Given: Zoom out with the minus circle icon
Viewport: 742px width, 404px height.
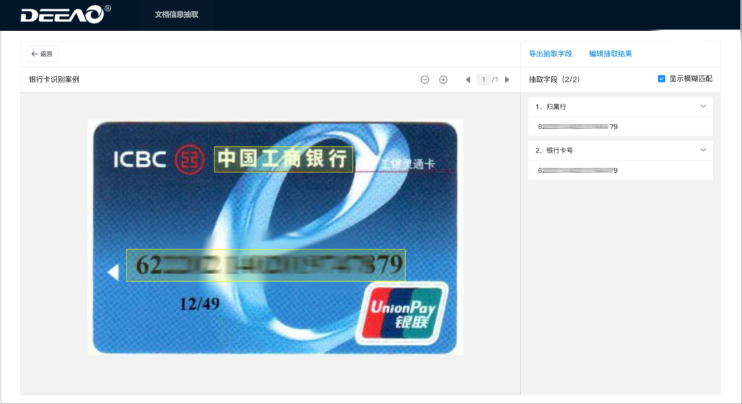Looking at the screenshot, I should coord(425,80).
